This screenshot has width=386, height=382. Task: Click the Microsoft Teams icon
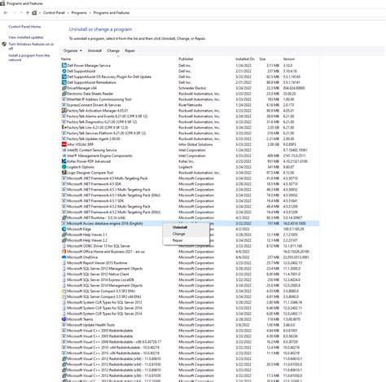pos(64,319)
